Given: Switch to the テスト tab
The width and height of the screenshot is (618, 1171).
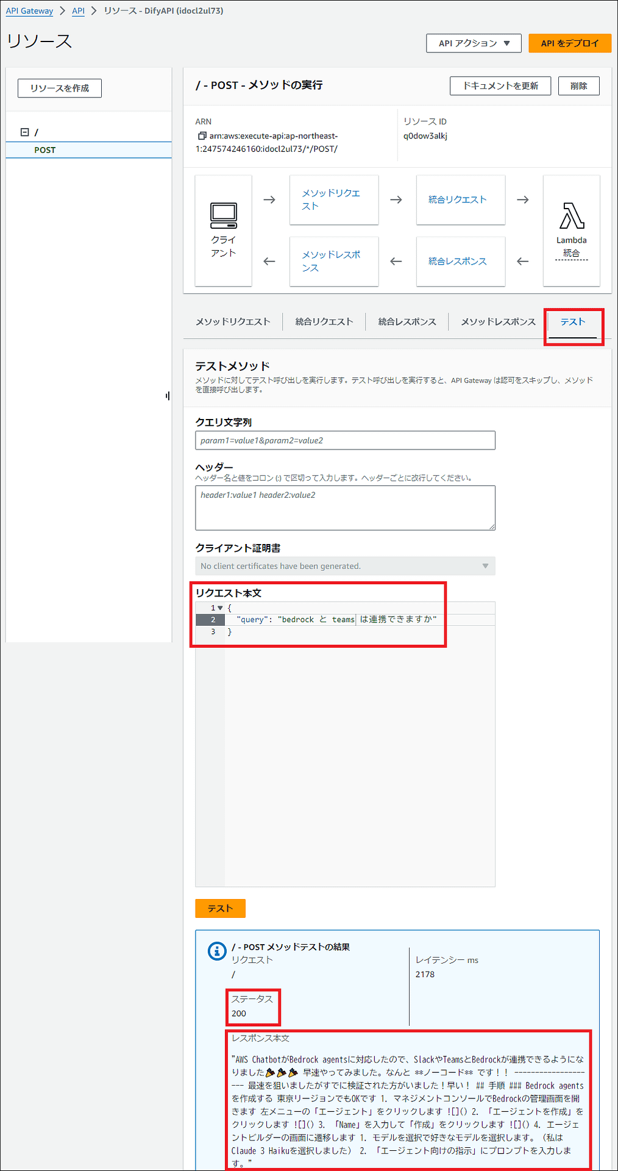Looking at the screenshot, I should 572,322.
